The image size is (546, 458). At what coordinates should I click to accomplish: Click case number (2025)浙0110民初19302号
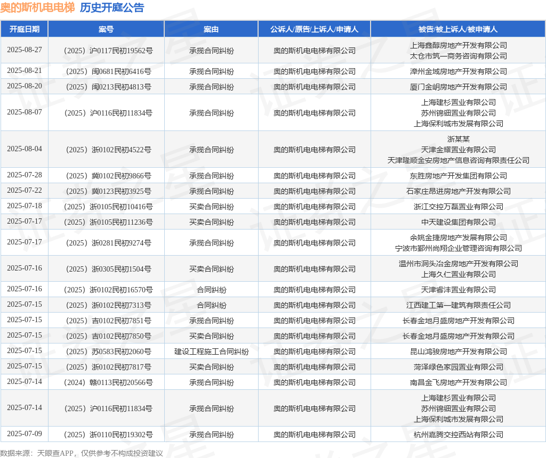[x=108, y=435]
